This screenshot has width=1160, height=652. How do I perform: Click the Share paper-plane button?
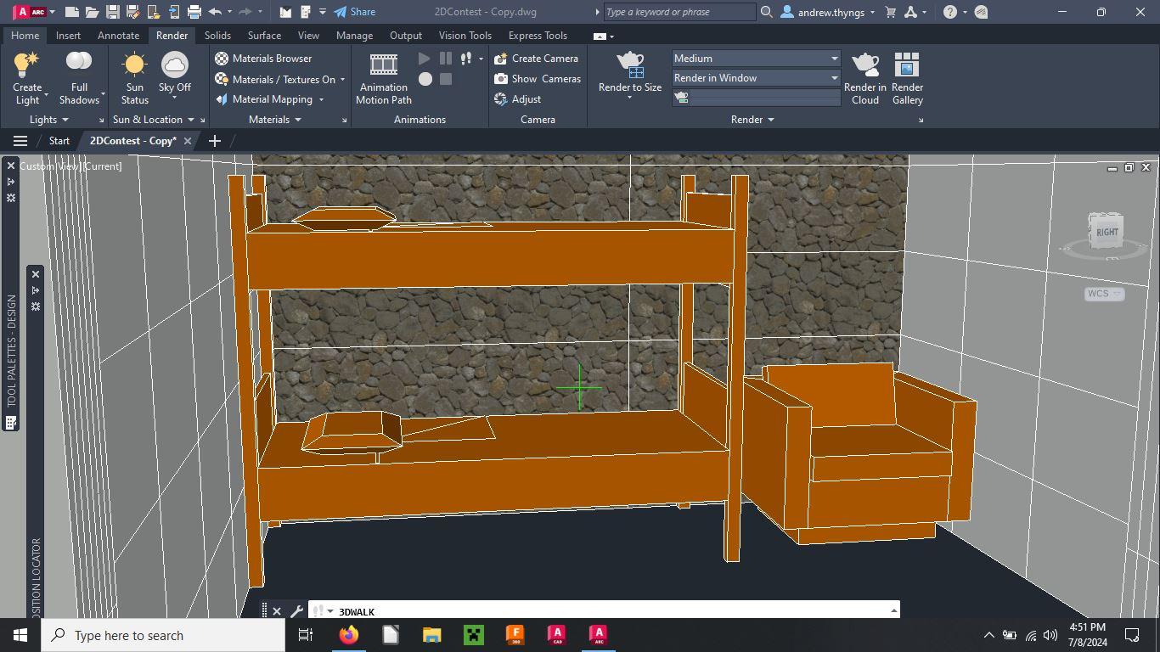[x=354, y=12]
